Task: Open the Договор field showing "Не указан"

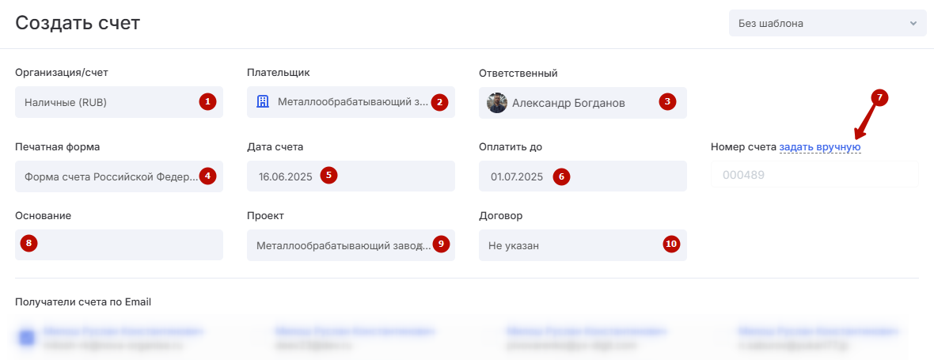Action: pyautogui.click(x=570, y=245)
